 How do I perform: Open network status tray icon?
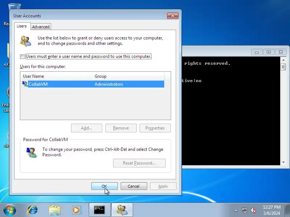click(244, 210)
